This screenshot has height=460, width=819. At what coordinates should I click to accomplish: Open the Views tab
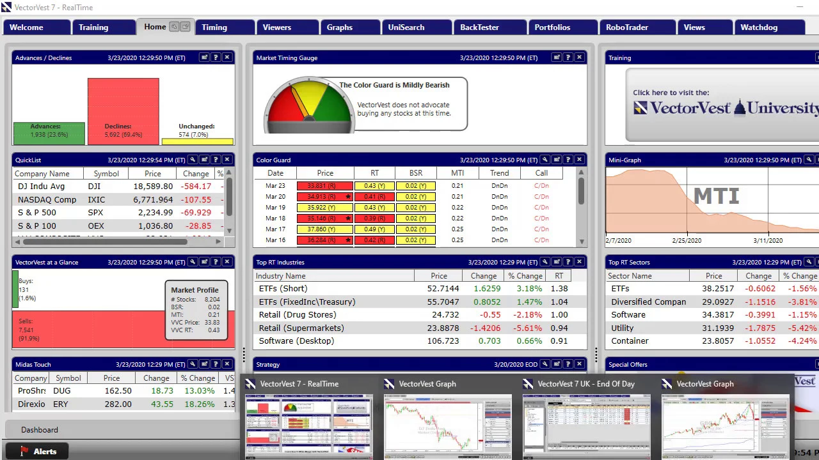tap(704, 27)
